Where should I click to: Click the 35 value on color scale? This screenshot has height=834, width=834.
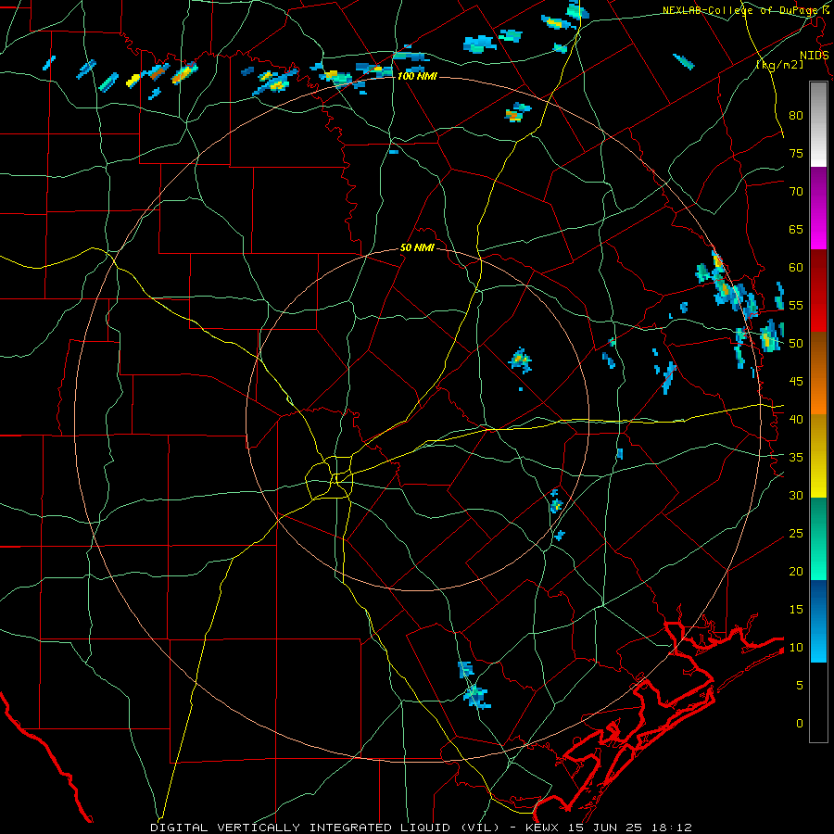(796, 457)
